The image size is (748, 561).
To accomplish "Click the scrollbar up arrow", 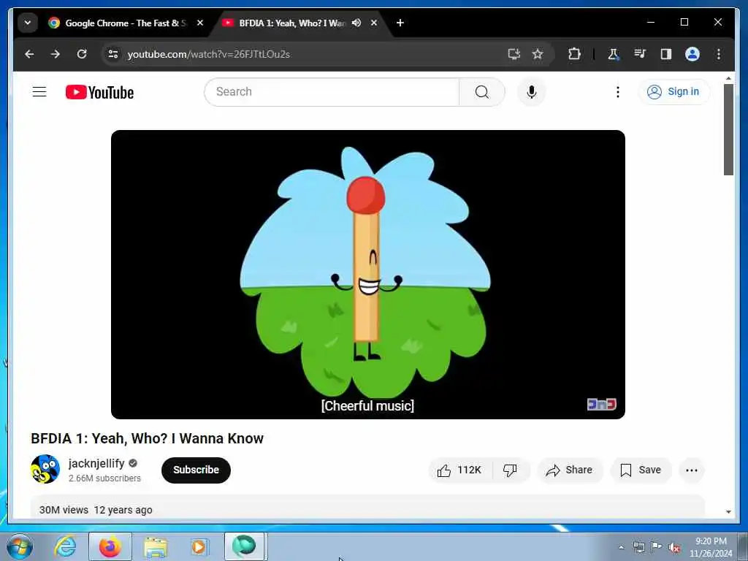I will [728, 77].
